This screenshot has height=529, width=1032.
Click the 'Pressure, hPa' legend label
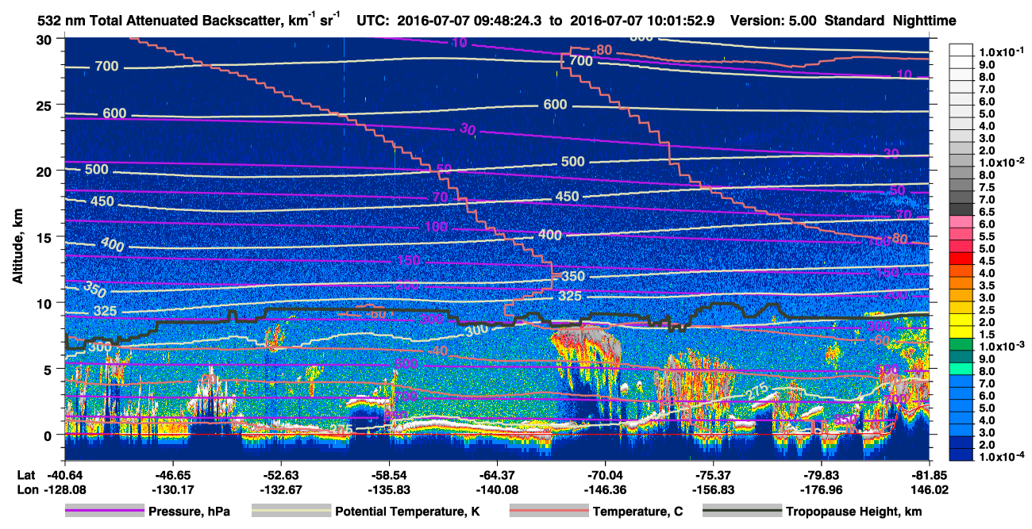tap(189, 512)
